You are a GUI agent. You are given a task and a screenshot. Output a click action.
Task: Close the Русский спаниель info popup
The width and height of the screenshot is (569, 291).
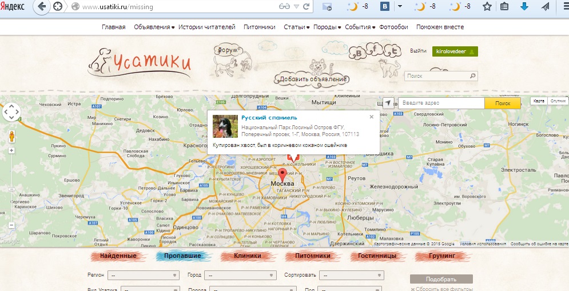371,116
